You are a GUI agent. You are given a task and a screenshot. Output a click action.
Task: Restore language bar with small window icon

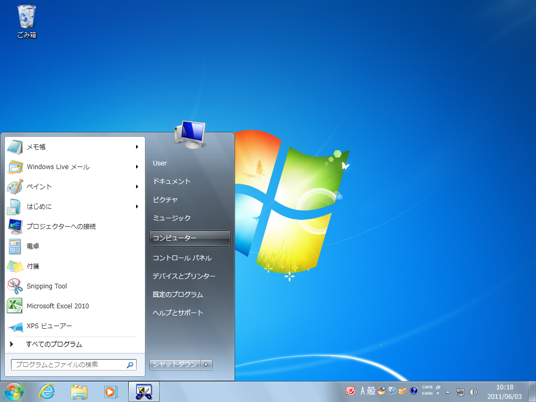438,387
